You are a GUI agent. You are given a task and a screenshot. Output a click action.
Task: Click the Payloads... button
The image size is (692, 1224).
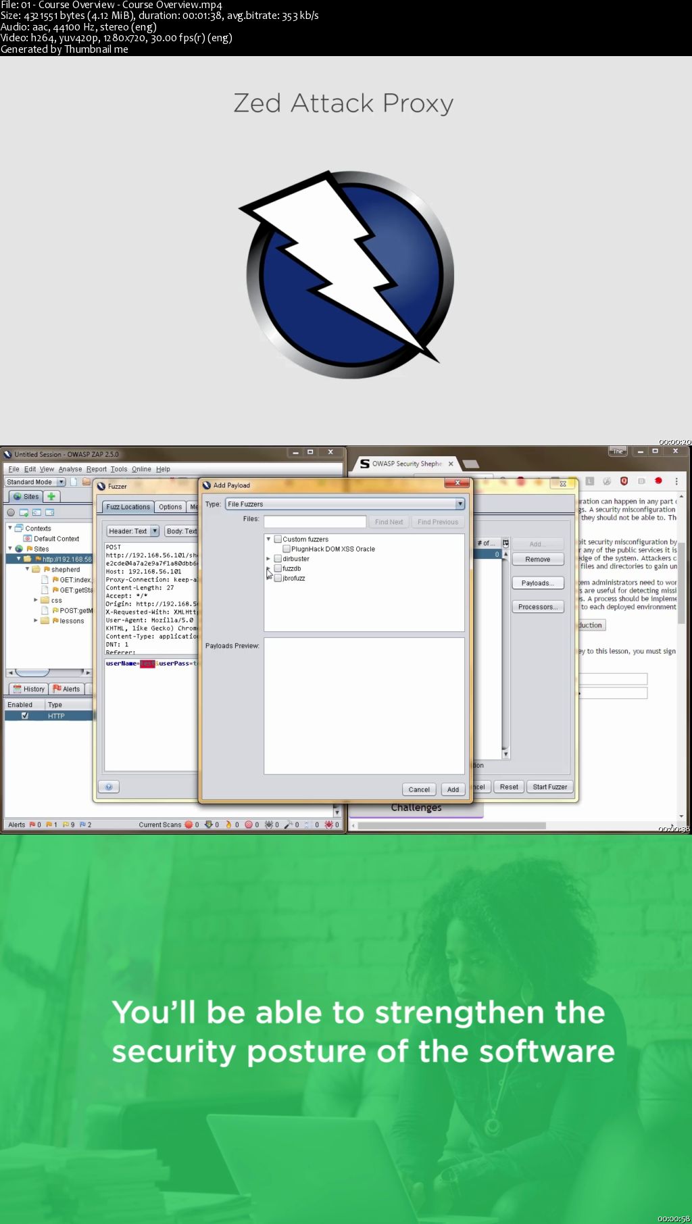538,583
